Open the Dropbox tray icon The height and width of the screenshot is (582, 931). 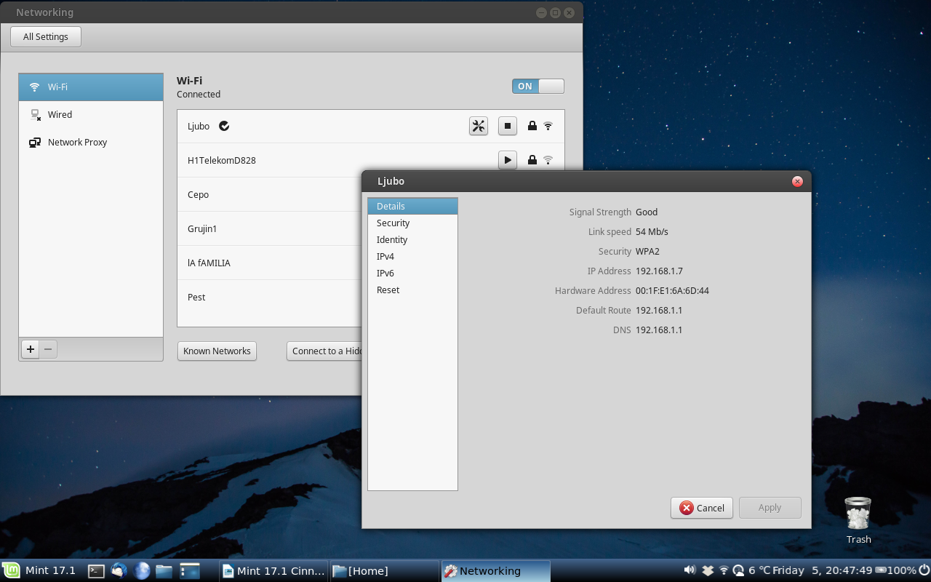[x=707, y=570]
